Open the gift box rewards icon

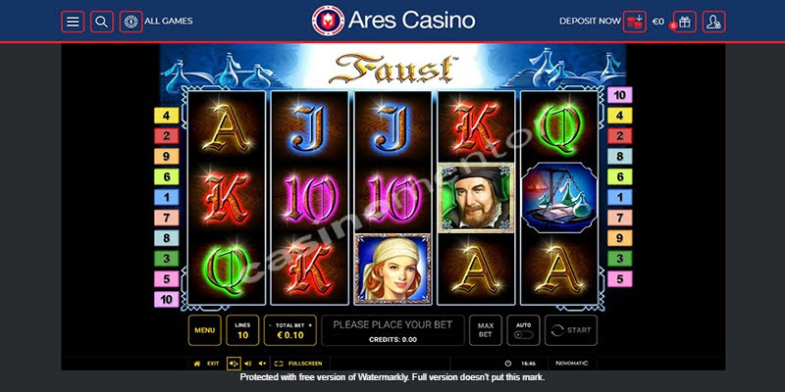pyautogui.click(x=684, y=22)
